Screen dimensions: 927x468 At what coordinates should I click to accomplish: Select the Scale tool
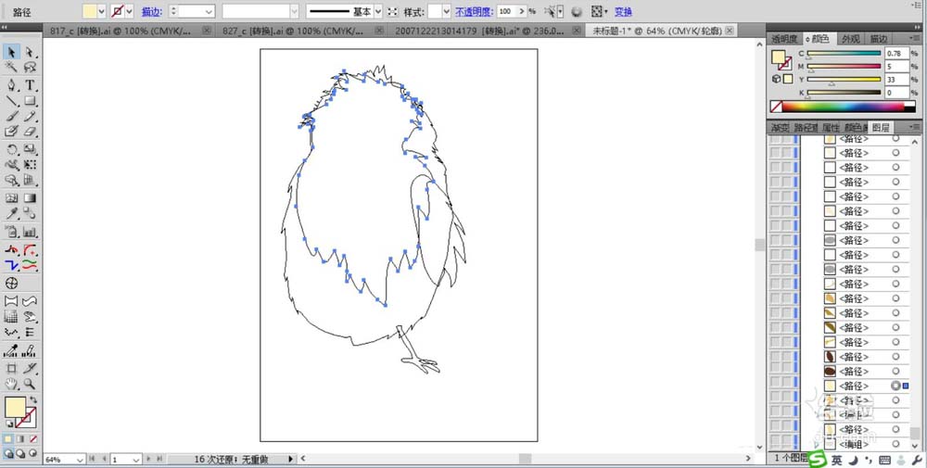(x=31, y=150)
